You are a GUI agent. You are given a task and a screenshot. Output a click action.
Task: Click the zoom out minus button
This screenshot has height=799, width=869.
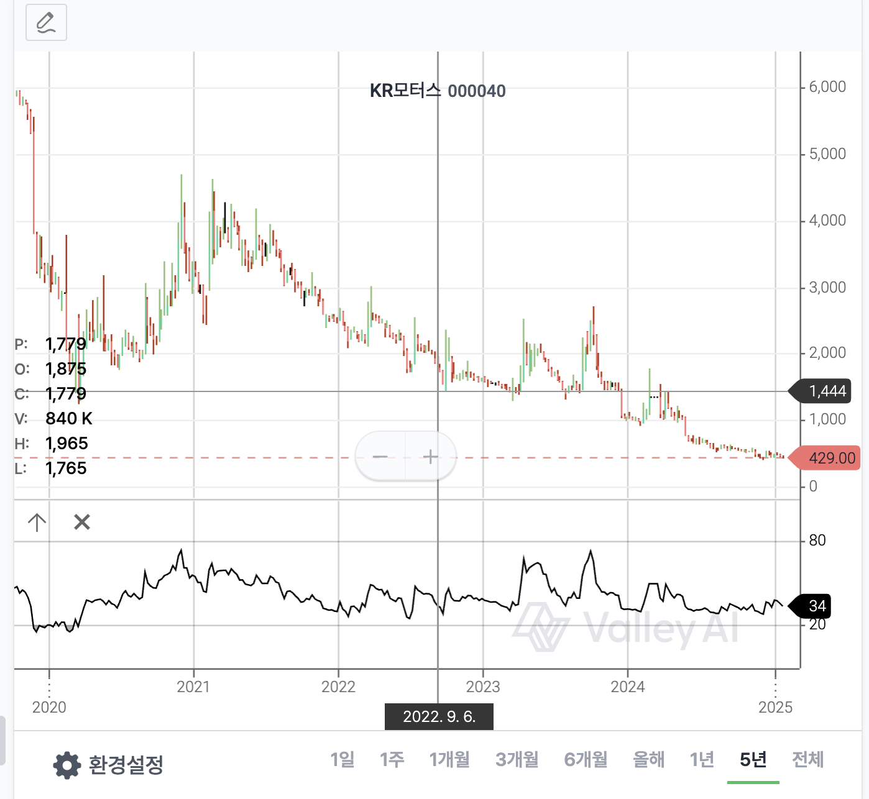click(380, 457)
